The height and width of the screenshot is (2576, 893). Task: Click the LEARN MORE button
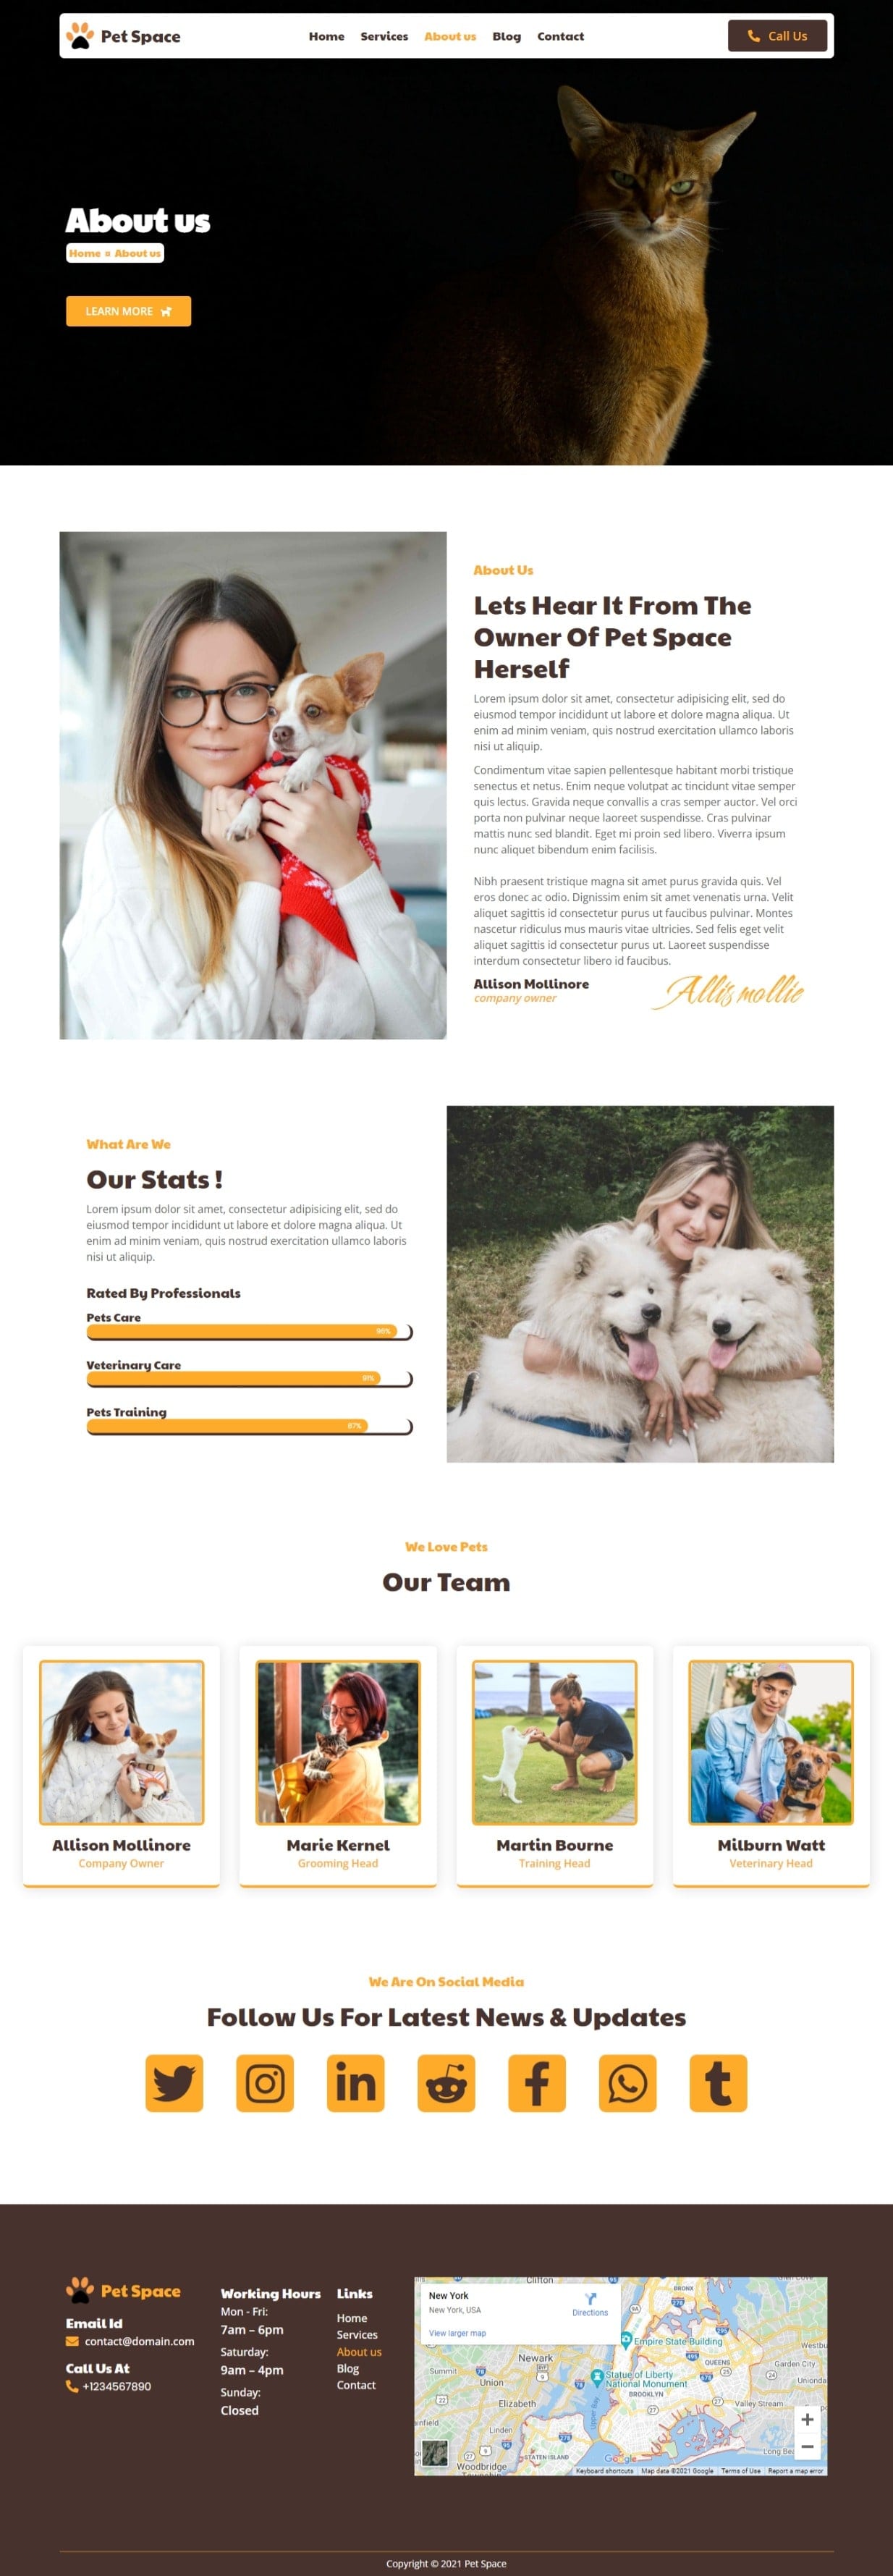(129, 311)
